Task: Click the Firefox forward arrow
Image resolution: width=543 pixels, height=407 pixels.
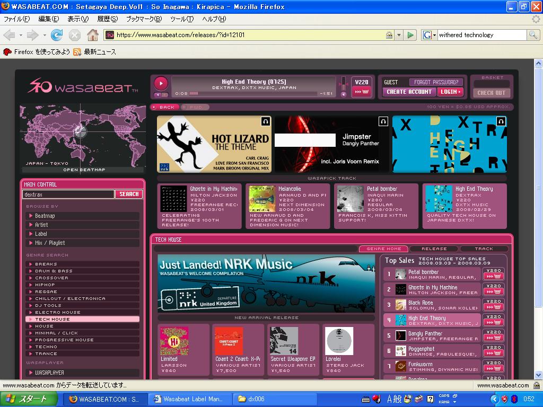Action: (33, 34)
